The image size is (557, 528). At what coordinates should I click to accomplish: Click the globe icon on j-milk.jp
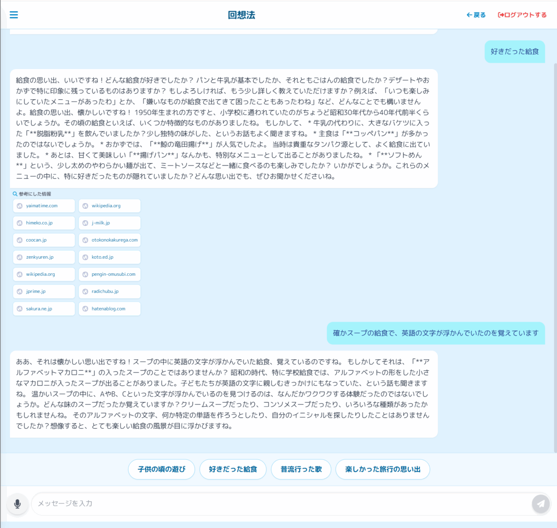click(x=85, y=223)
